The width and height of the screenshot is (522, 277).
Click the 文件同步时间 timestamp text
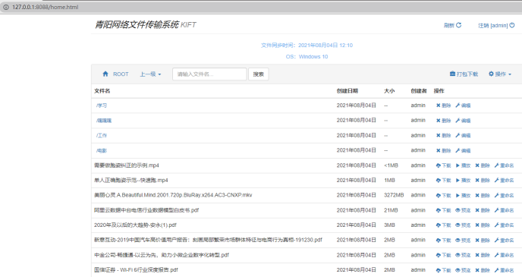[307, 46]
